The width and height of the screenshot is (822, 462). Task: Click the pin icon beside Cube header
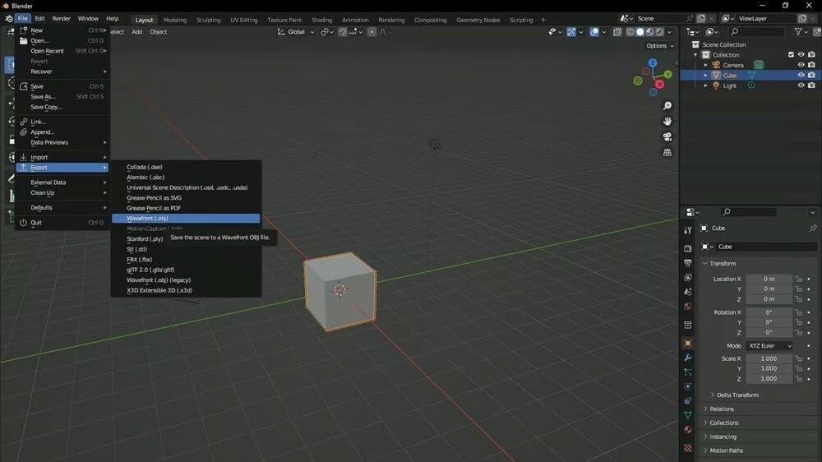(813, 228)
